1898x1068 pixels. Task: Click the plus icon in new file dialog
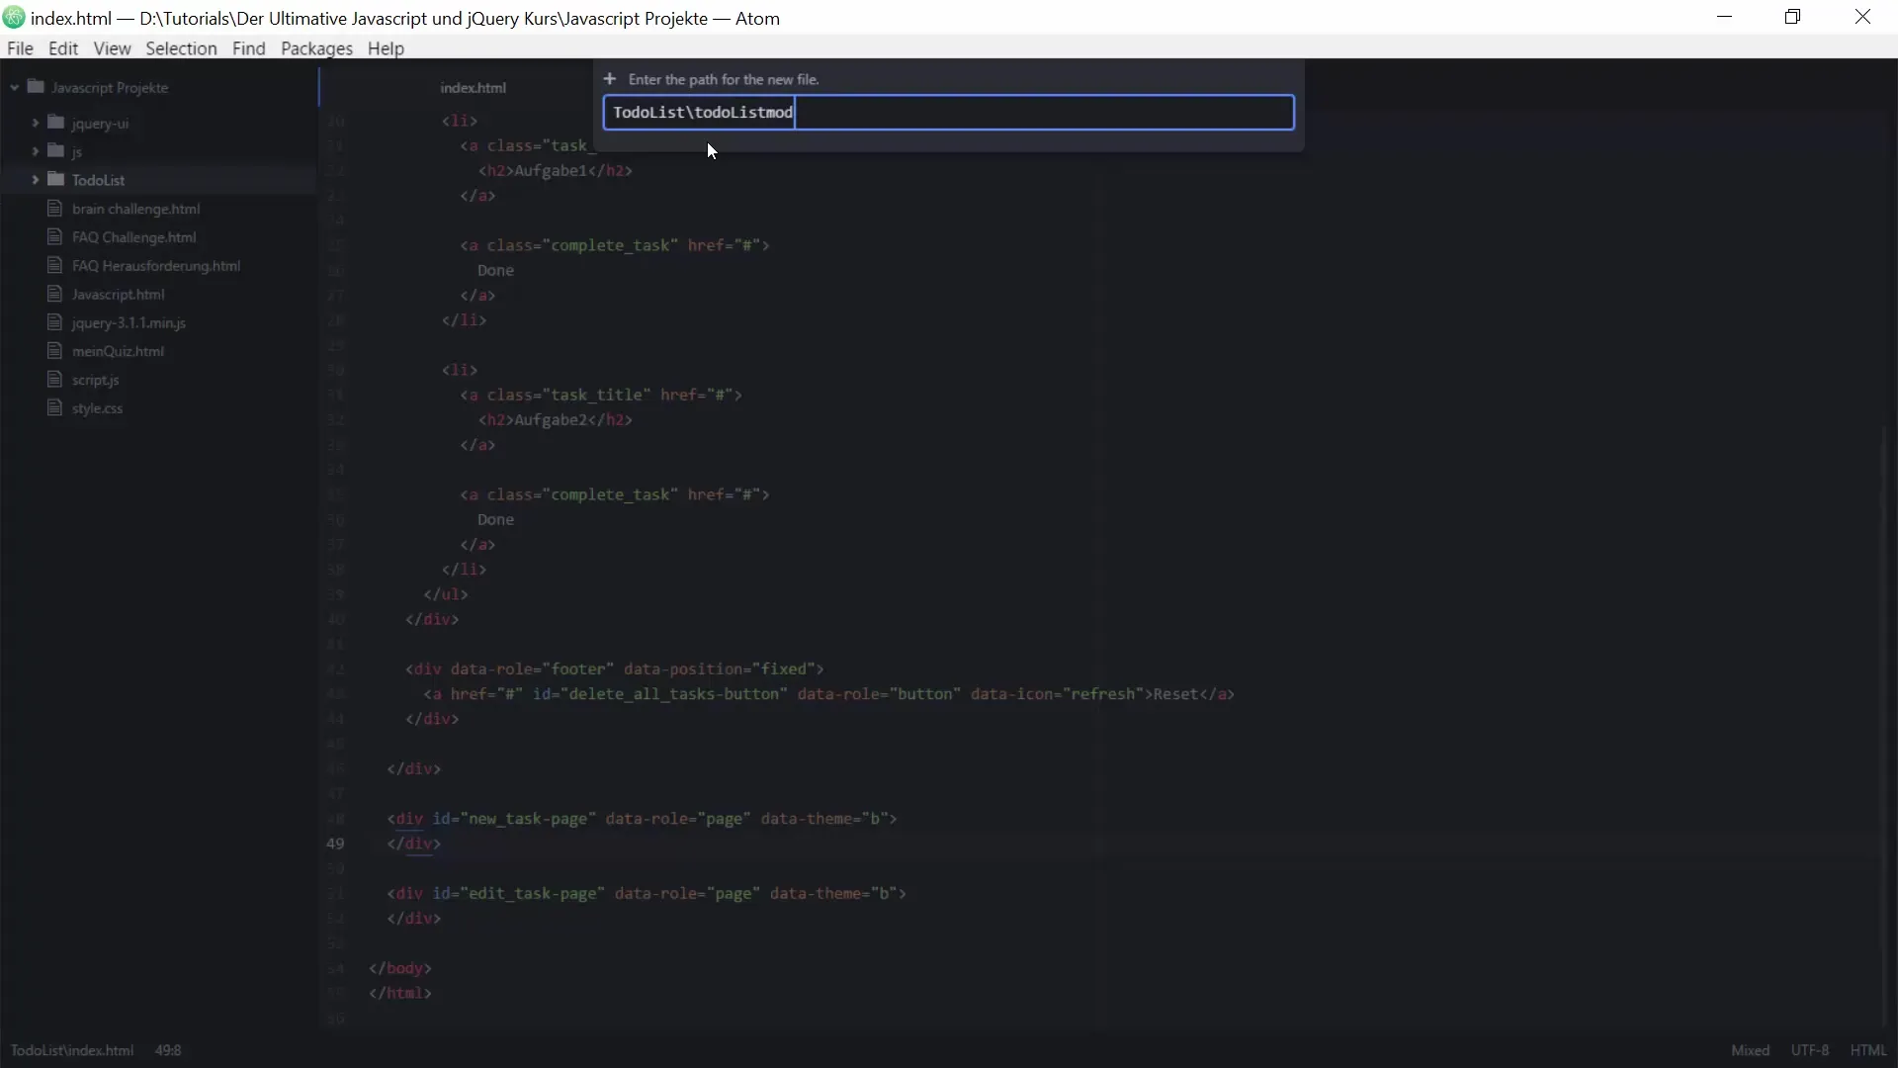pos(610,79)
